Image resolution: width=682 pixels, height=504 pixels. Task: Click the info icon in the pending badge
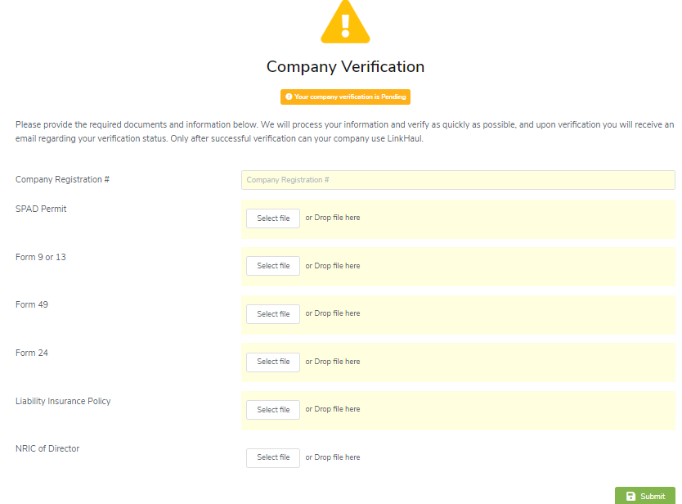pyautogui.click(x=289, y=97)
